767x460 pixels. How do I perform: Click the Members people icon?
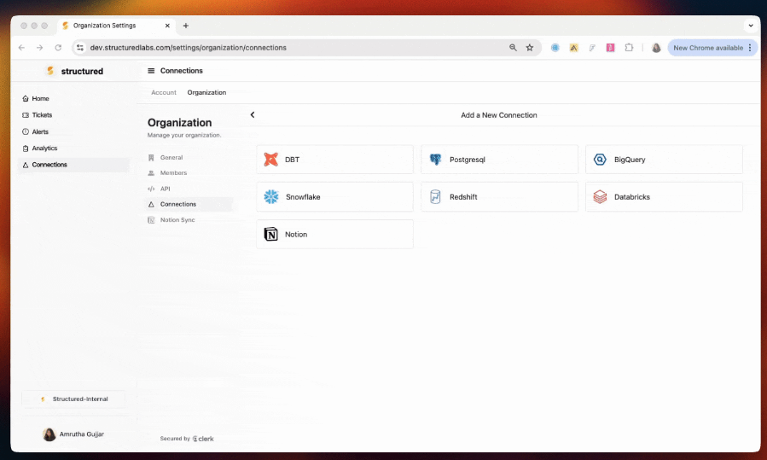pos(151,173)
